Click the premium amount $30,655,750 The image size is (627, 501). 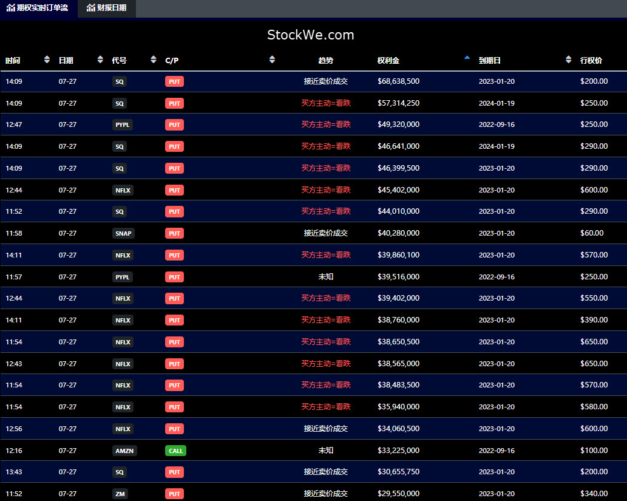click(x=398, y=472)
